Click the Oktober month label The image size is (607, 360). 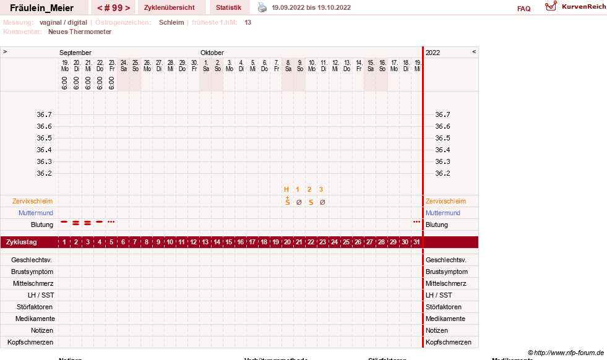[212, 53]
